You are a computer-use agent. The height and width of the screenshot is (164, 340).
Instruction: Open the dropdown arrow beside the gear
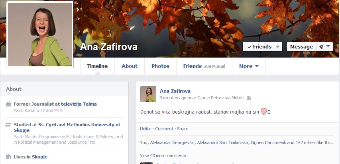[328, 46]
